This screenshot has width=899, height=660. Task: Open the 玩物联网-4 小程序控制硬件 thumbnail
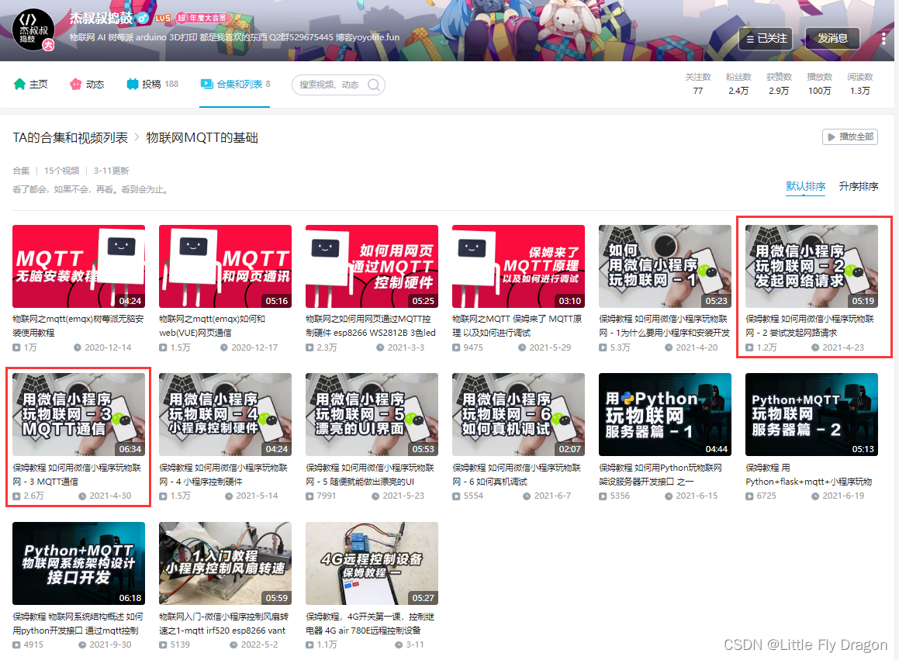(225, 415)
